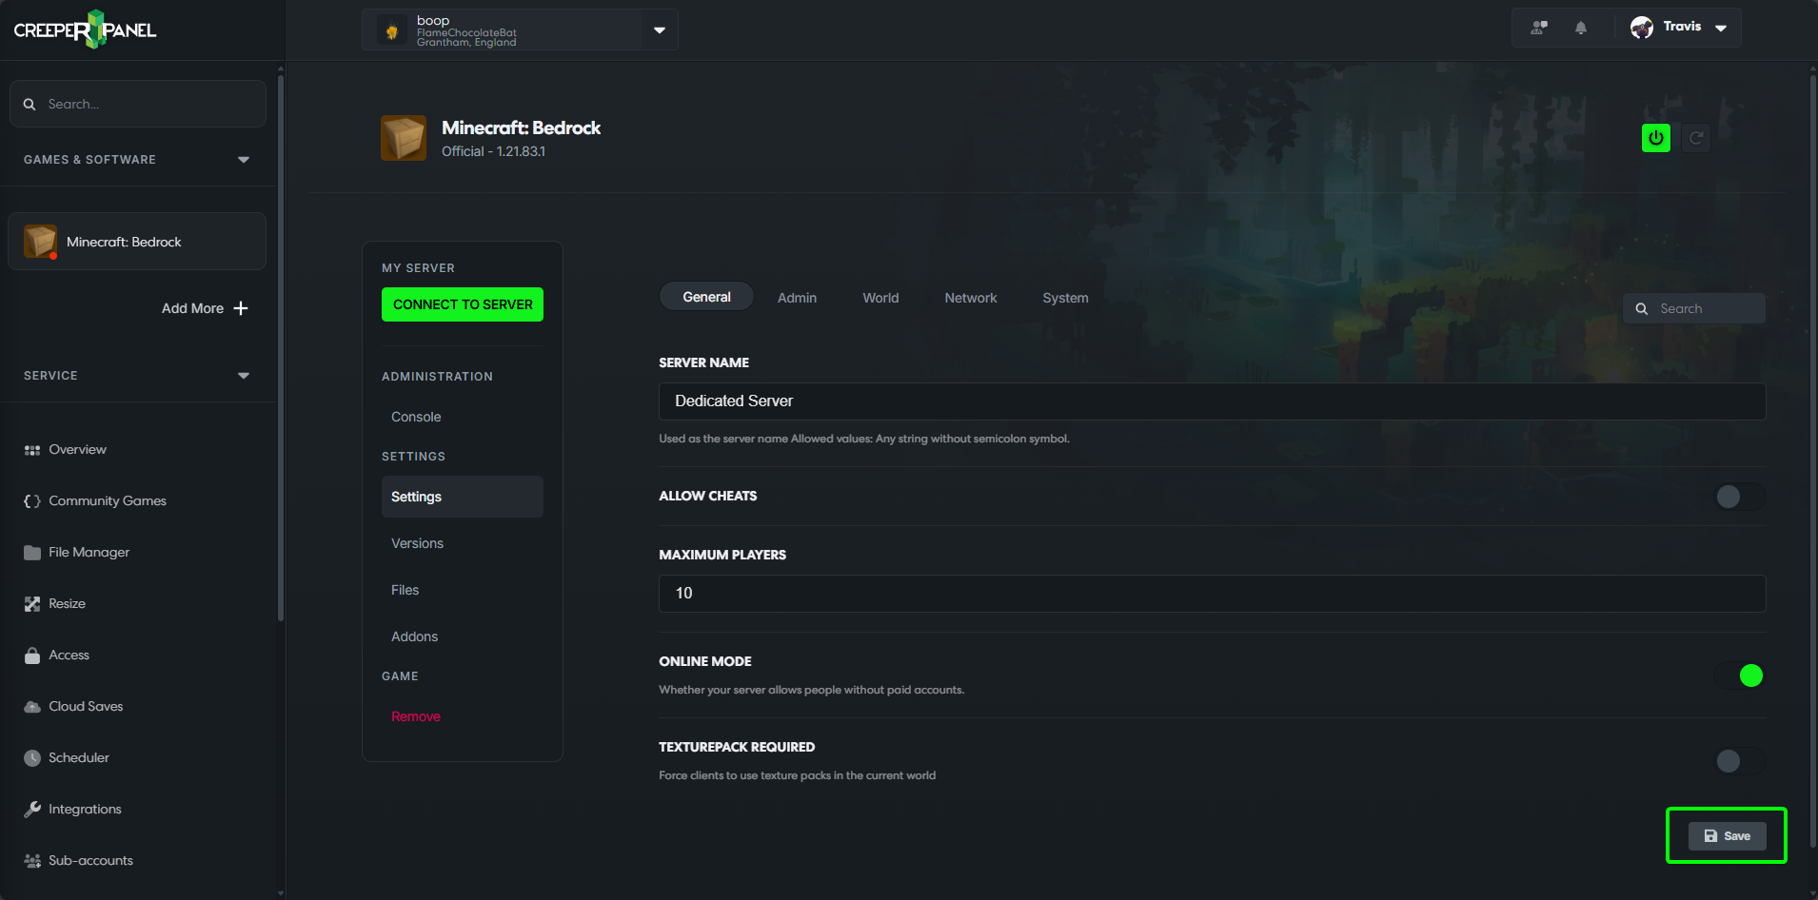Screen dimensions: 1818x900
Task: Open the File Manager from the sidebar
Action: click(89, 552)
